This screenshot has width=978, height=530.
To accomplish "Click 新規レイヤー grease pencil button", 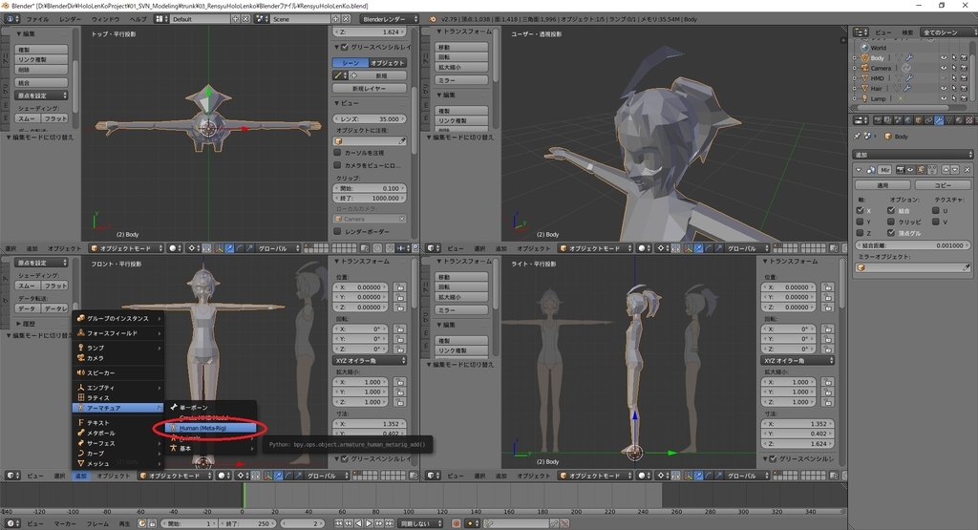I will (x=370, y=89).
